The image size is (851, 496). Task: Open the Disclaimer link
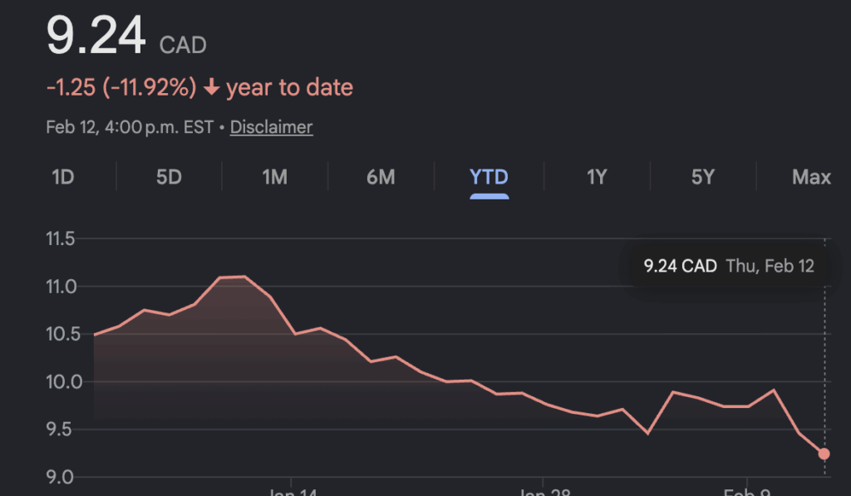(x=271, y=127)
